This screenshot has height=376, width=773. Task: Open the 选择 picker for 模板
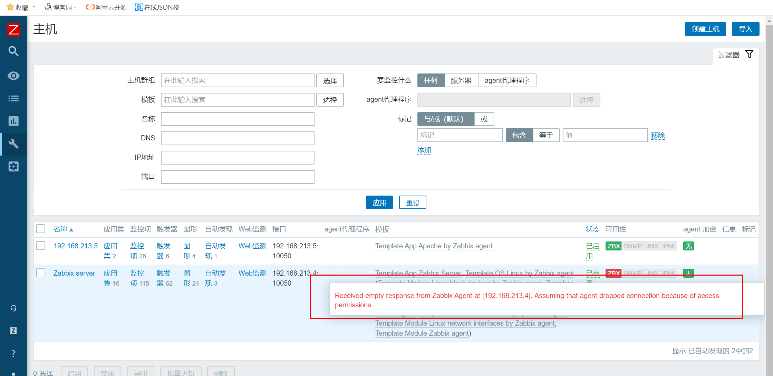point(330,100)
